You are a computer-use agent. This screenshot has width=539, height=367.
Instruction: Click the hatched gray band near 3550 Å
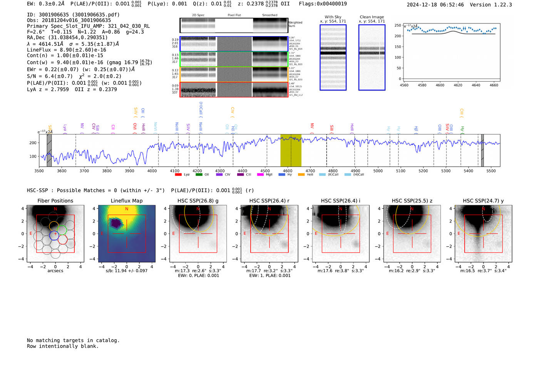click(x=49, y=150)
